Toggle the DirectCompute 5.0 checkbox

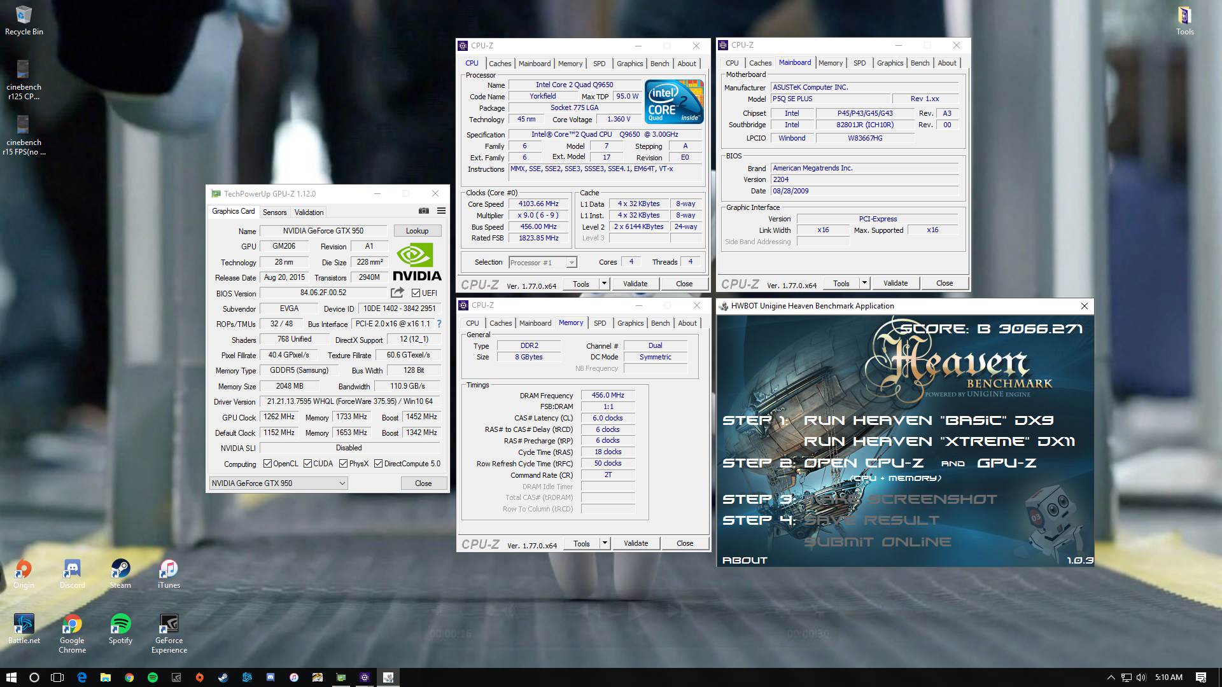(378, 464)
